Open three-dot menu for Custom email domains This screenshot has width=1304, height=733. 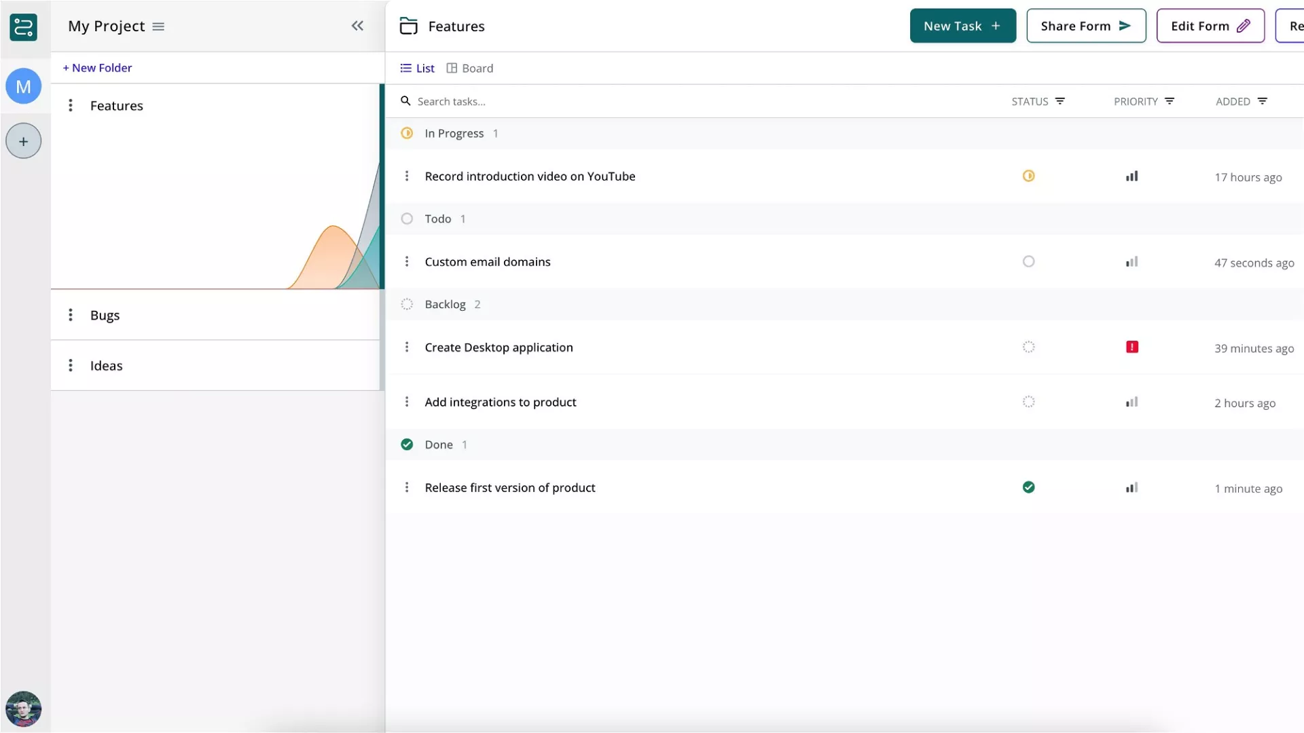point(407,261)
